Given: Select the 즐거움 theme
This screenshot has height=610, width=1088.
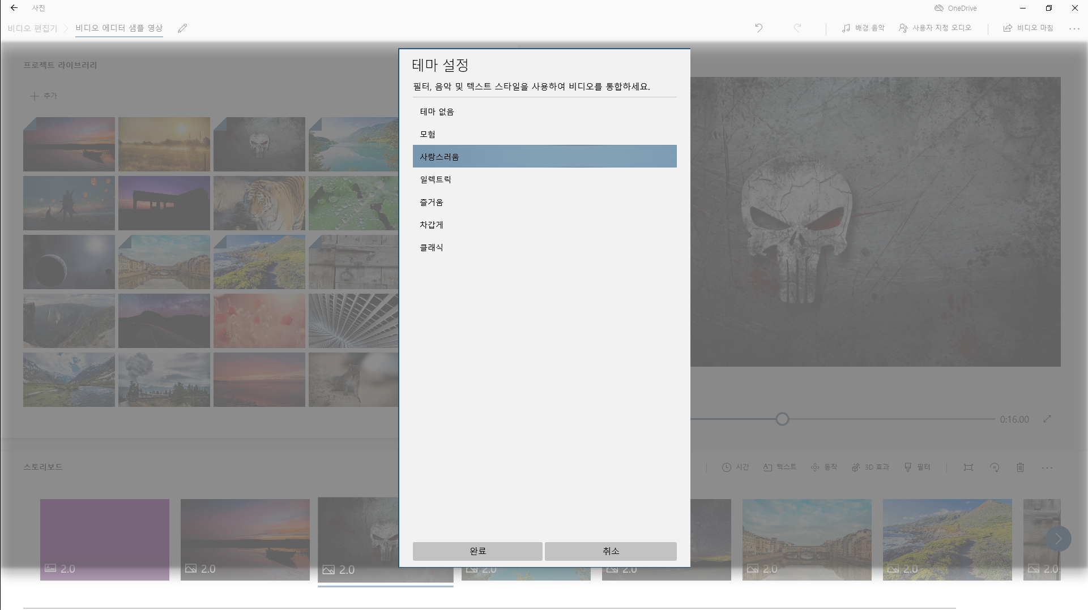Looking at the screenshot, I should click(545, 202).
